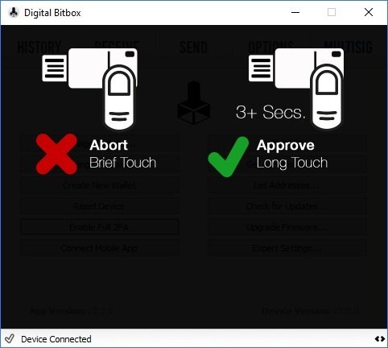Click the dimmed Bitbox logo in the center

[194, 102]
